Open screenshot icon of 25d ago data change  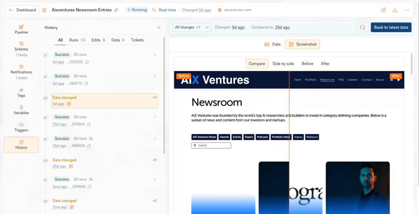point(71,166)
